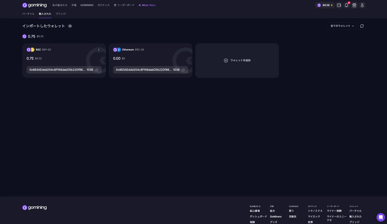
Task: Open the BSC wallet three-dot menu
Action: click(99, 50)
